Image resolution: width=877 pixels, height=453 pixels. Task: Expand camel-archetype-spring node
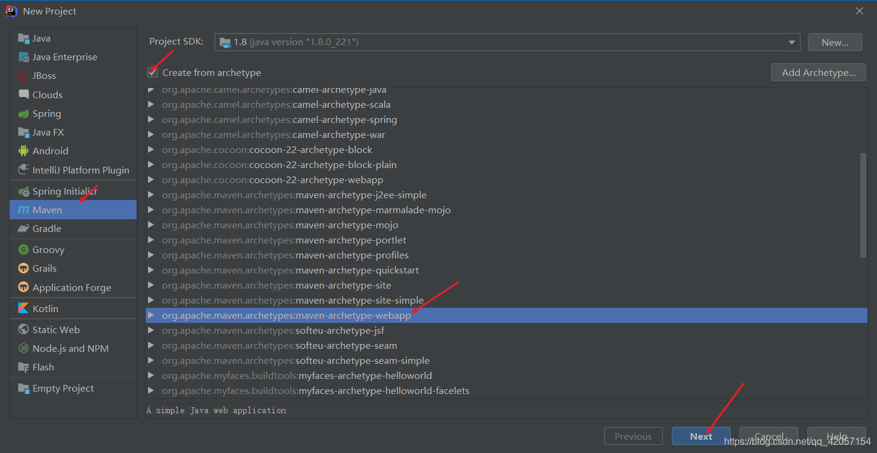point(151,120)
